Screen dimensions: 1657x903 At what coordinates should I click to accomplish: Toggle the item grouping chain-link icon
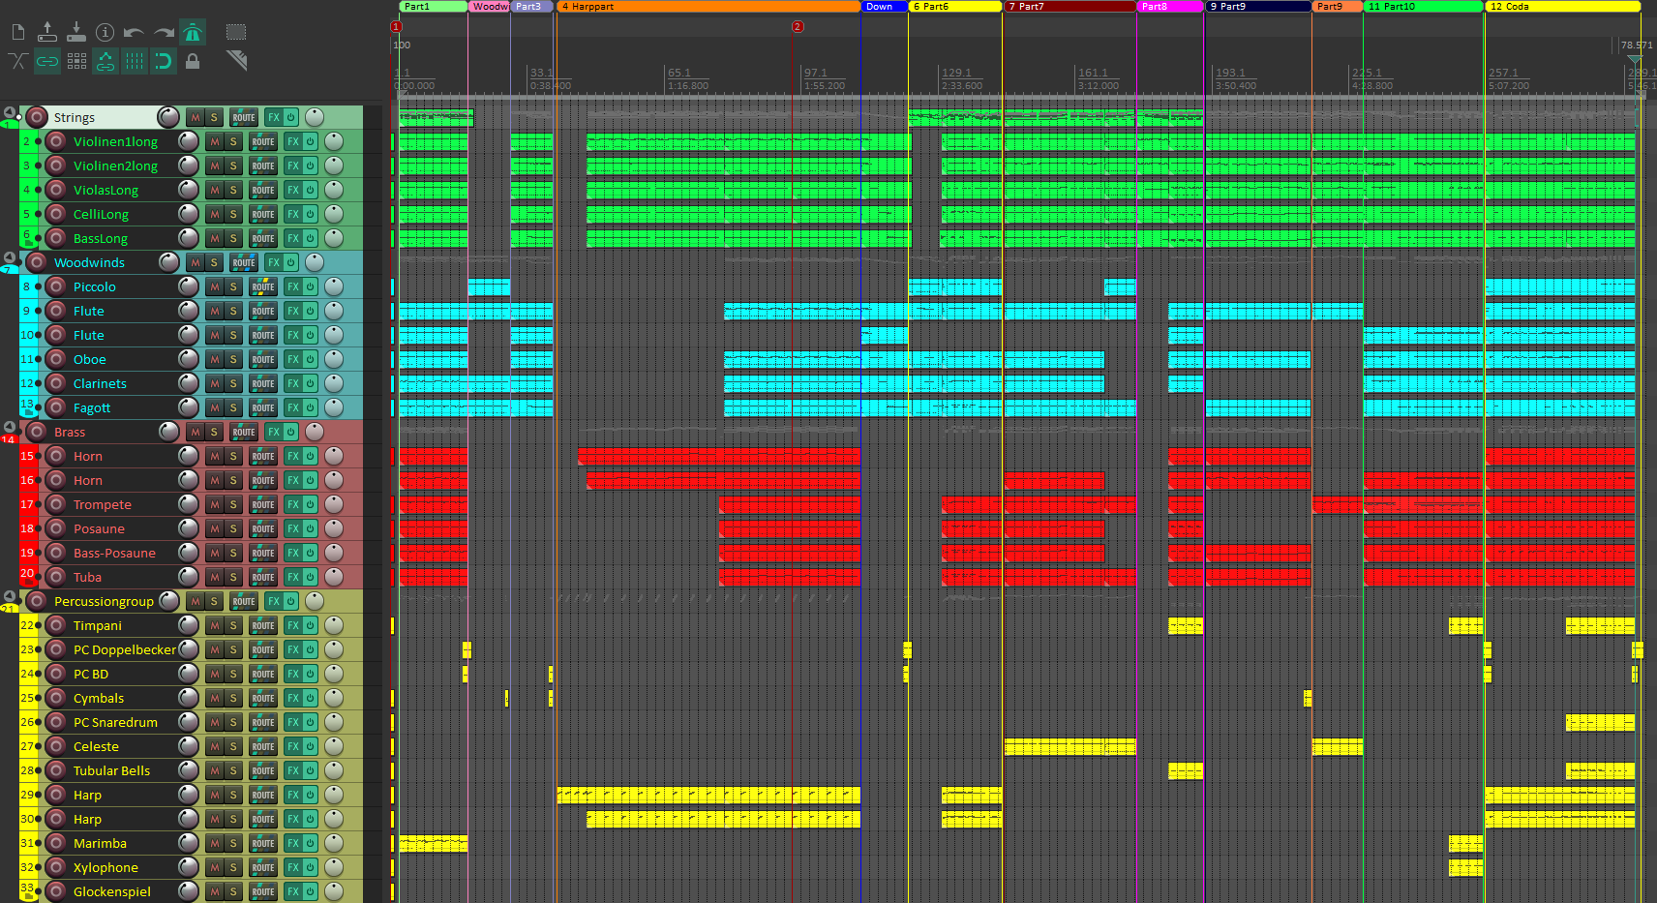[x=47, y=62]
